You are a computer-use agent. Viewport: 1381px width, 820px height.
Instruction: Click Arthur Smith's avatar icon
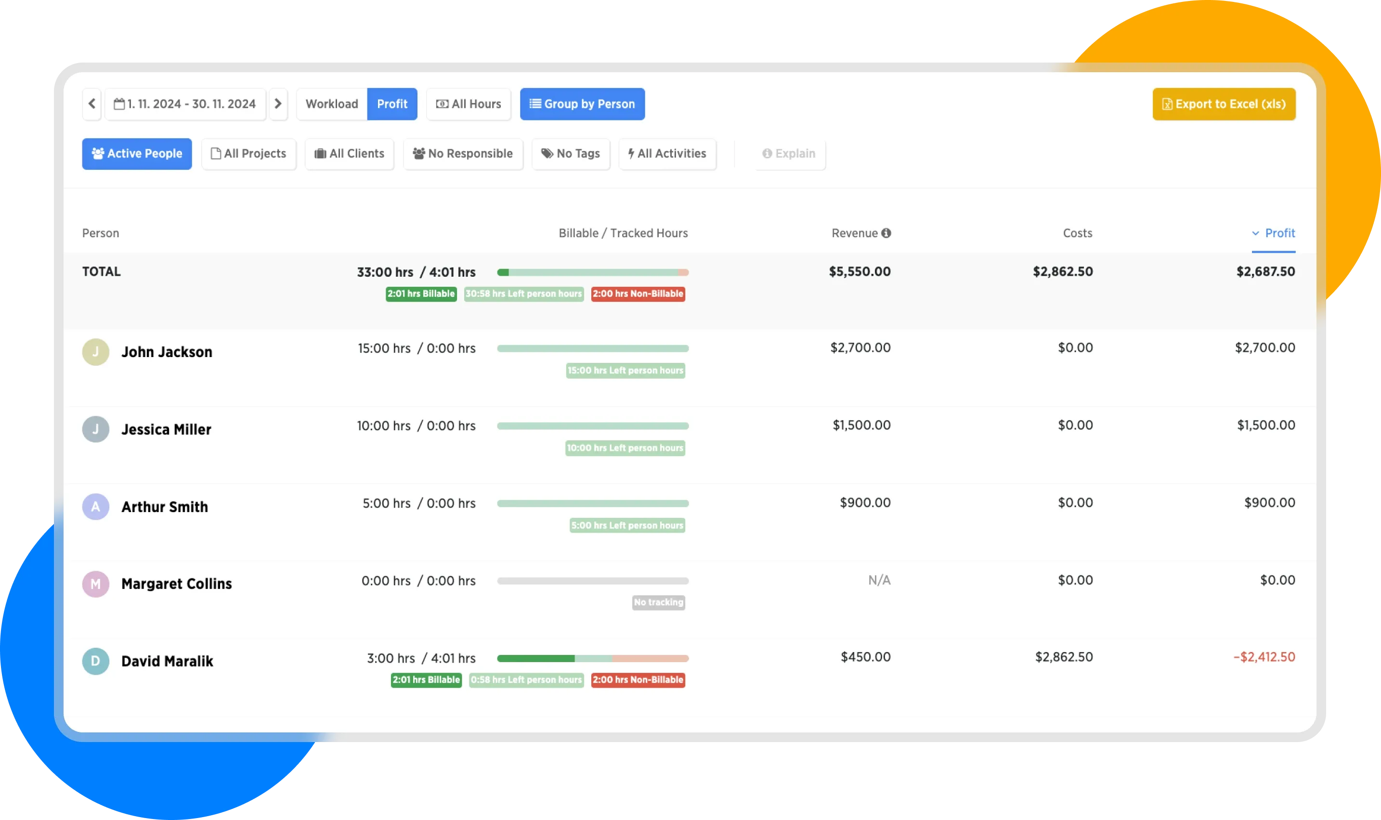96,507
